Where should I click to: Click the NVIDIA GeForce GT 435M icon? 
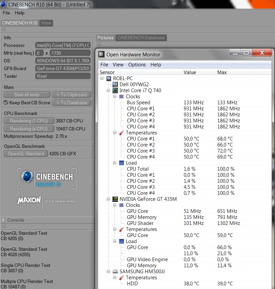click(x=115, y=199)
